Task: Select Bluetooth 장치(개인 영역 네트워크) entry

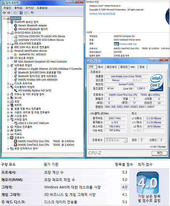Action: pos(38,76)
